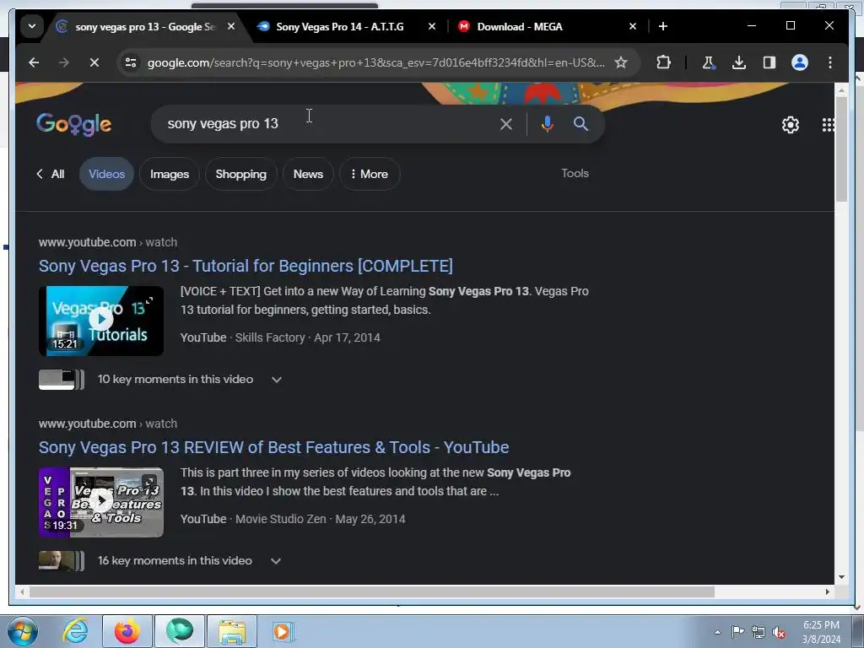Open the Extensions puzzle icon
Viewport: 864px width, 648px height.
(663, 62)
